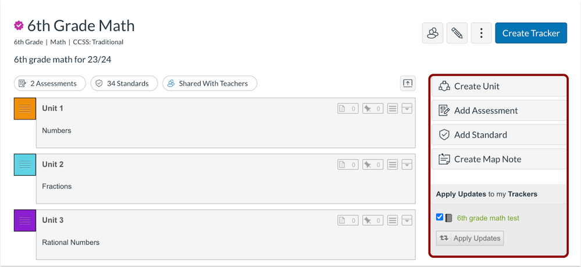Select Add Assessment from the side menu

click(499, 110)
